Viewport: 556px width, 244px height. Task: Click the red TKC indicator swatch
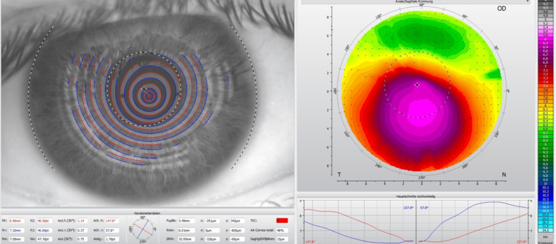pos(281,220)
